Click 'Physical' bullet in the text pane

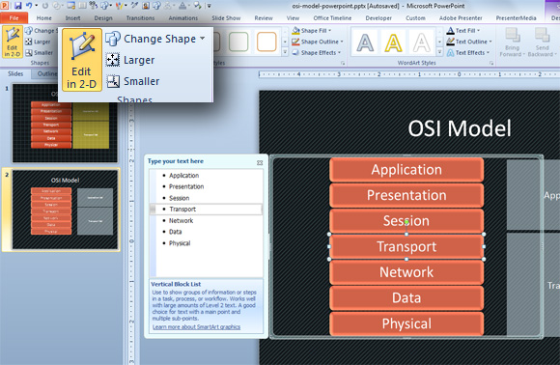click(x=180, y=243)
